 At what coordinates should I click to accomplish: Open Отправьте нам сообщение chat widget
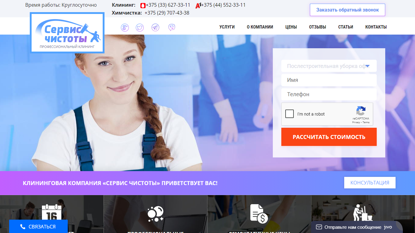[357, 227]
